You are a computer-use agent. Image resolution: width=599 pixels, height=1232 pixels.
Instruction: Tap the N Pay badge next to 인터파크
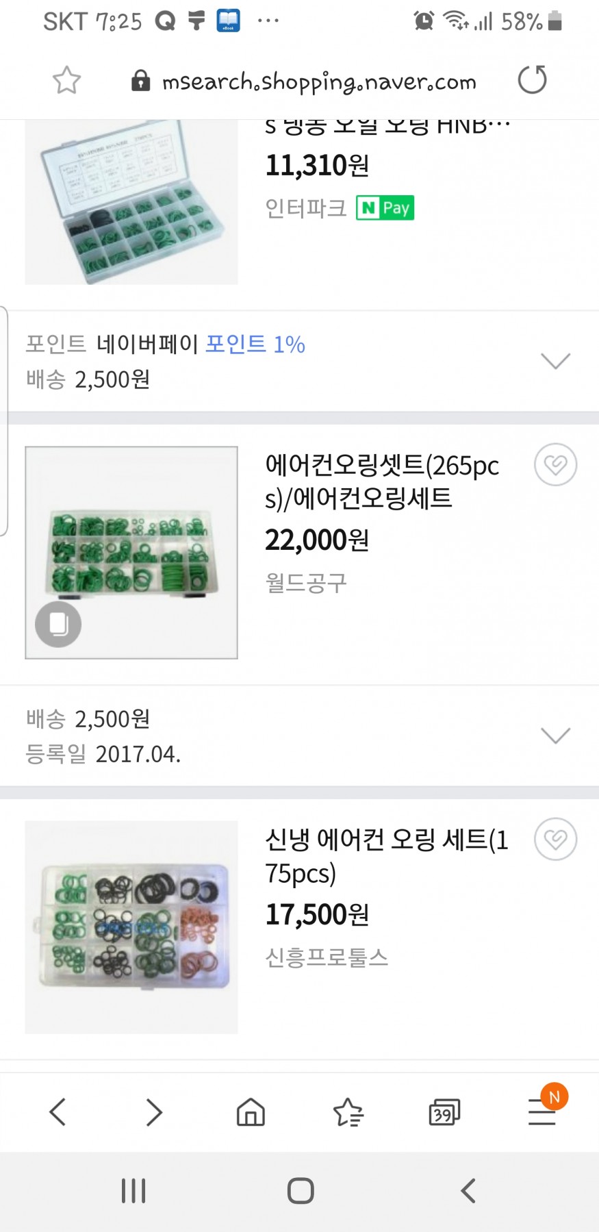pos(385,208)
